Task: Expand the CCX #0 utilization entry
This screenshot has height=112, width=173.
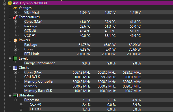Action: [21, 105]
